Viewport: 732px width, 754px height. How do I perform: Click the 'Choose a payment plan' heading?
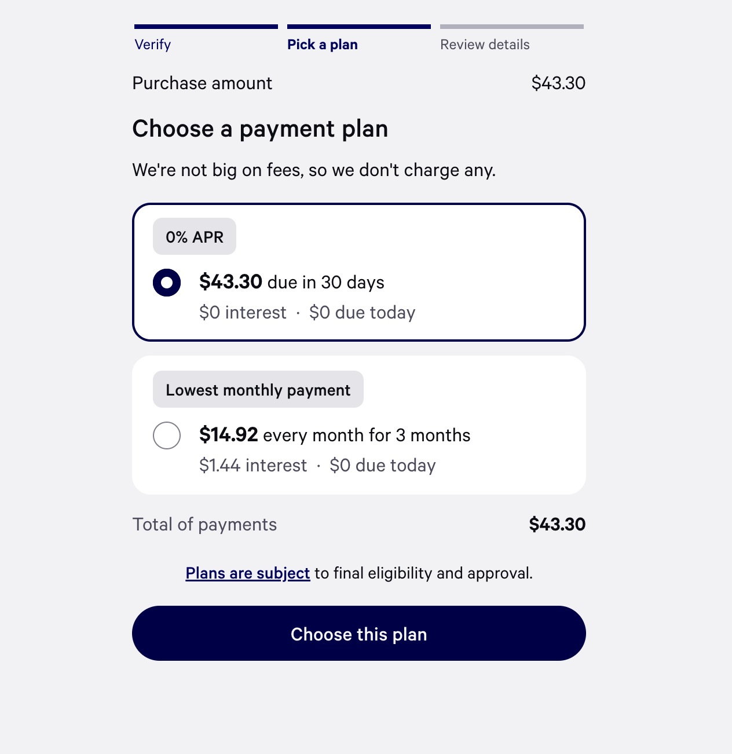(x=260, y=129)
